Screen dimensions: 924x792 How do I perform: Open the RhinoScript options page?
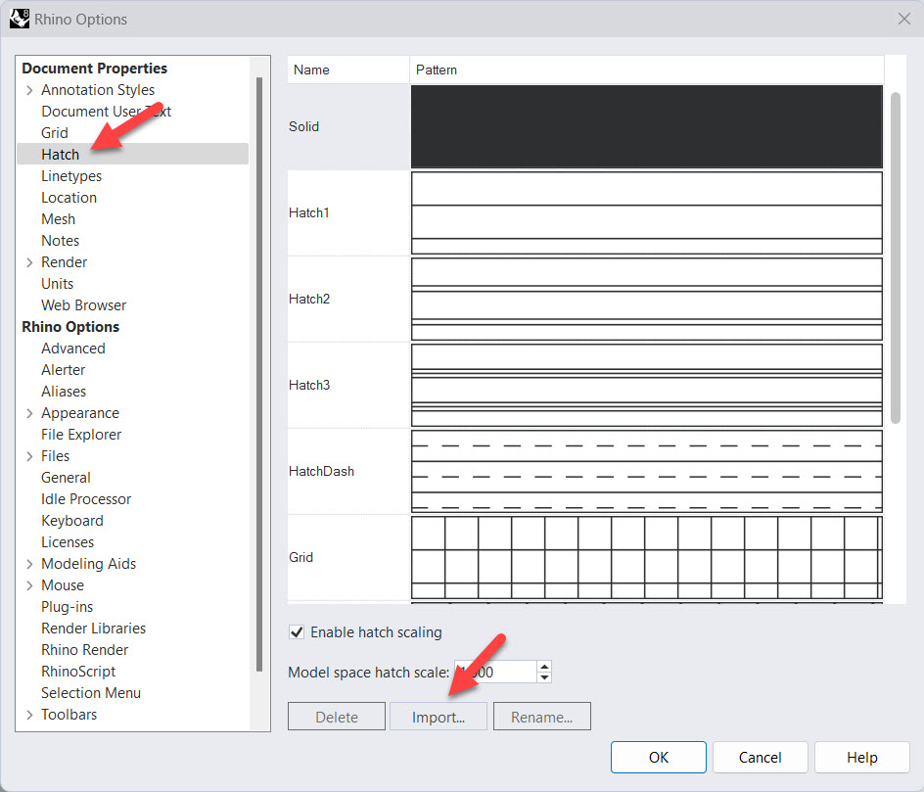click(x=78, y=672)
